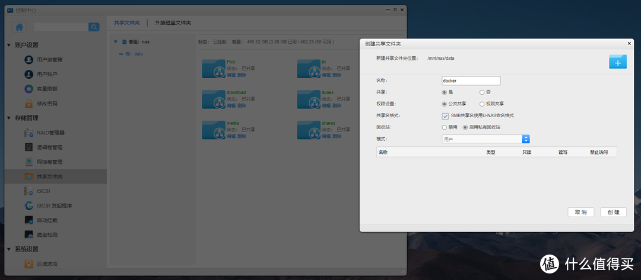The height and width of the screenshot is (280, 641).
Task: Open 磁盘检测 in sidebar
Action: coord(47,234)
